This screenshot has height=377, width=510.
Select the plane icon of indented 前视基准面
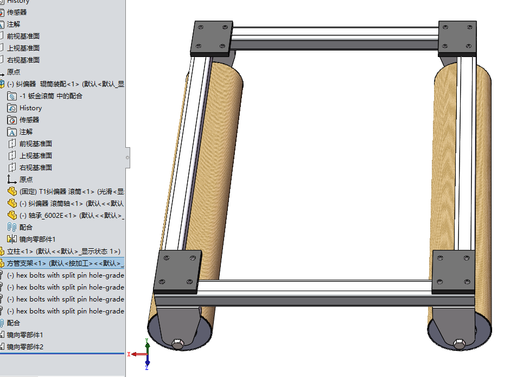tap(12, 144)
